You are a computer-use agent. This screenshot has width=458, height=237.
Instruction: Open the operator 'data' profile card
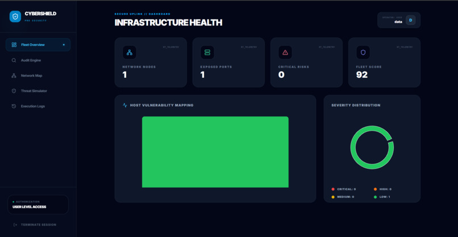point(399,20)
